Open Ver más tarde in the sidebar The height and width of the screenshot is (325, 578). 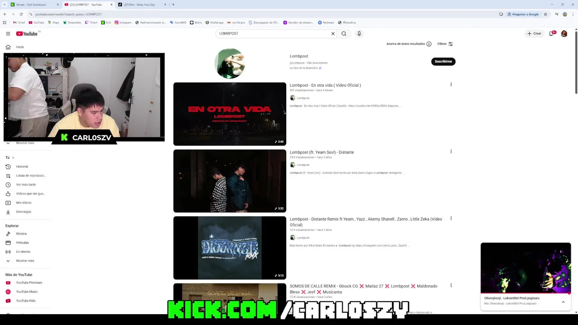pos(26,185)
